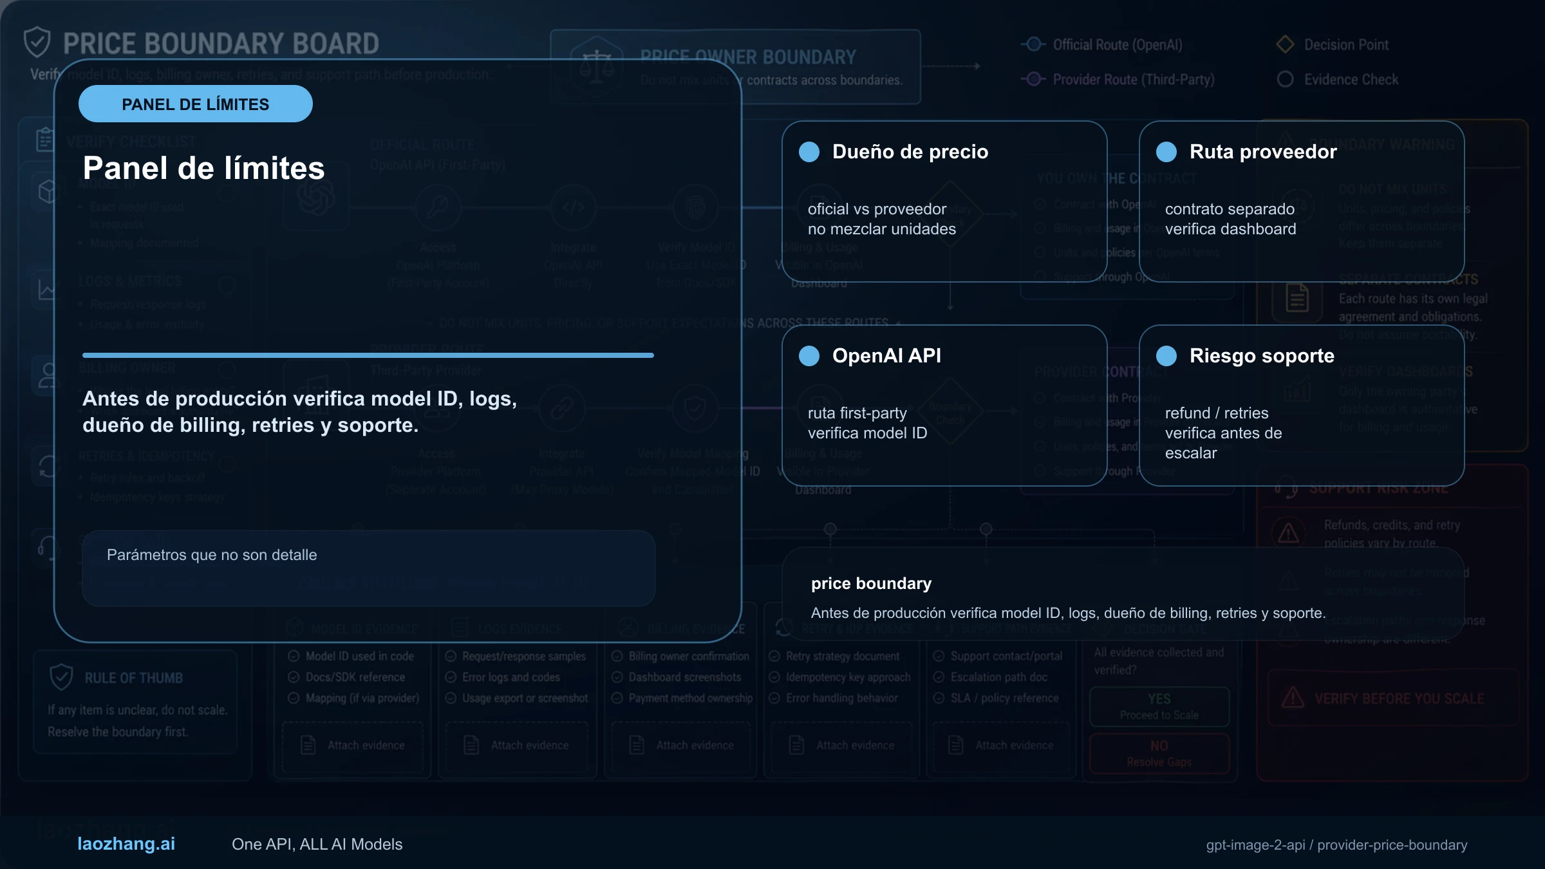Screen dimensions: 1545x869
Task: Attach evidence under Usage export or screenshot
Action: click(x=516, y=745)
